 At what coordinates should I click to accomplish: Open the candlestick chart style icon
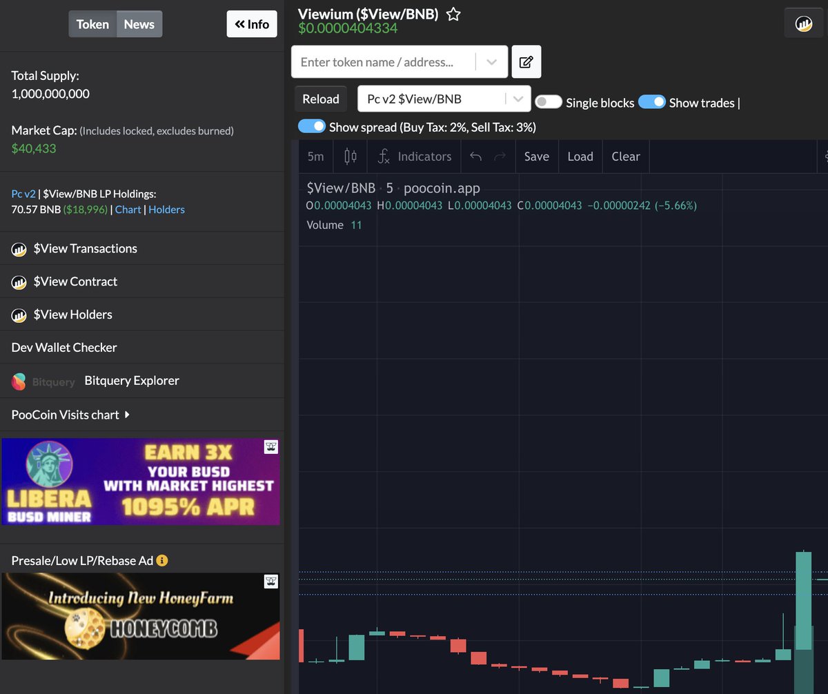[x=351, y=157]
